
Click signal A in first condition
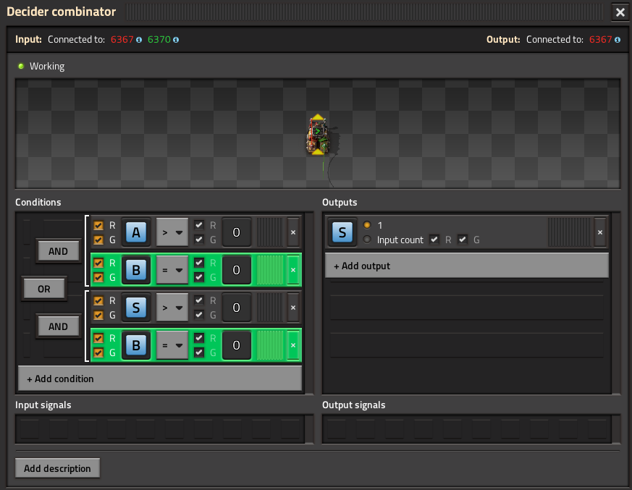click(136, 232)
